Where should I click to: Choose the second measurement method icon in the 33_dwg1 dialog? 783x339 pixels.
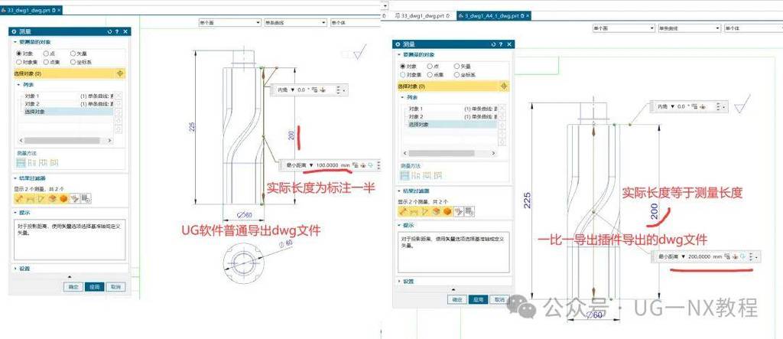pyautogui.click(x=32, y=162)
